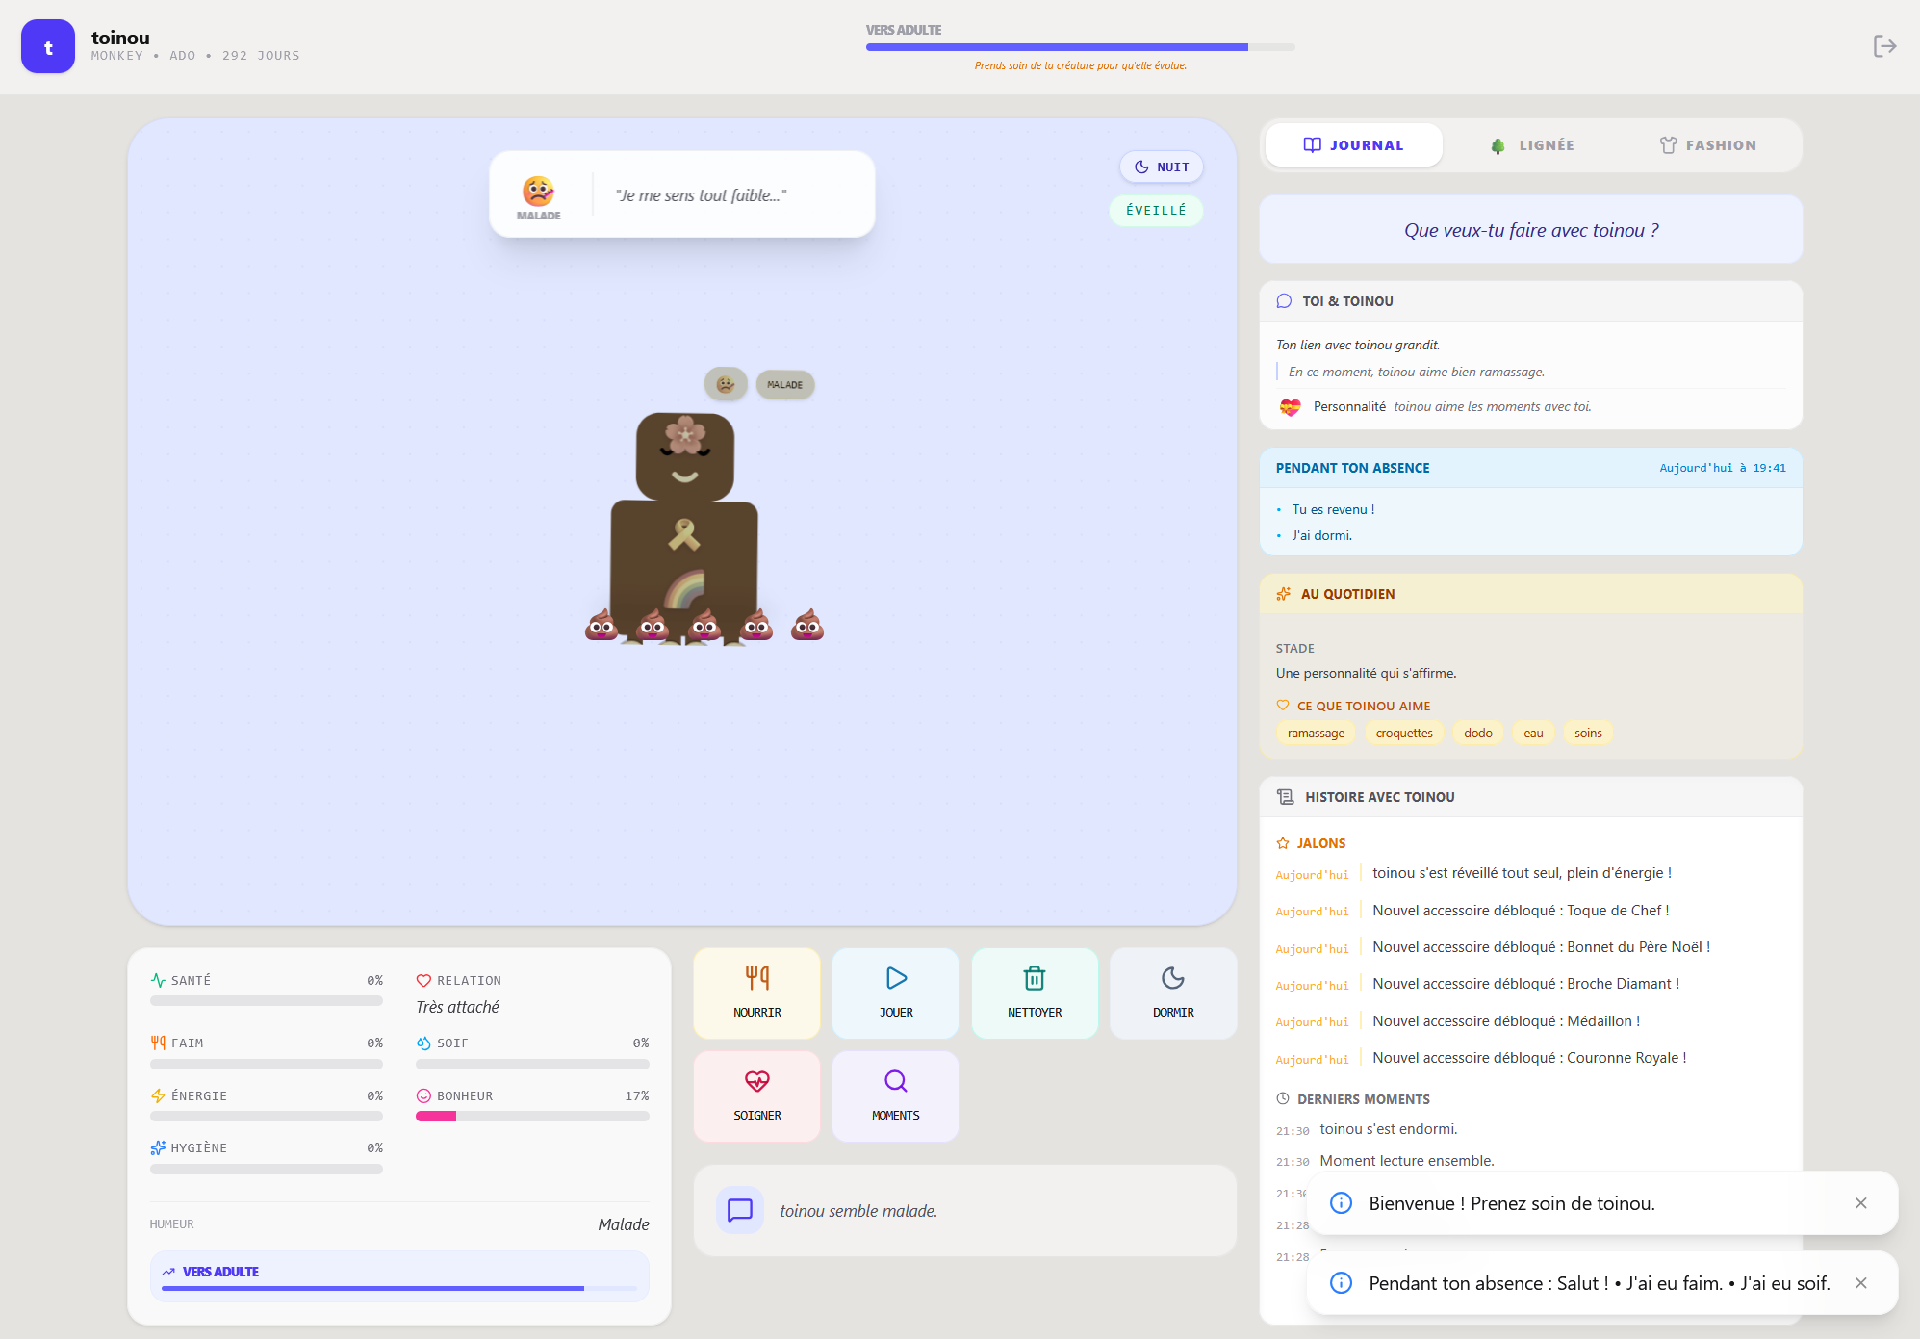
Task: Click the rightmost poop emoji
Action: (806, 625)
